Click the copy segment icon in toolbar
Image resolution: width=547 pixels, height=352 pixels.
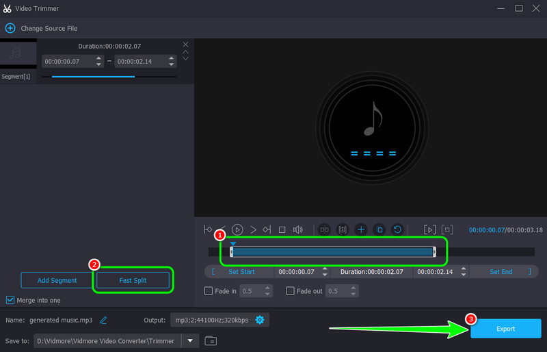tap(379, 229)
